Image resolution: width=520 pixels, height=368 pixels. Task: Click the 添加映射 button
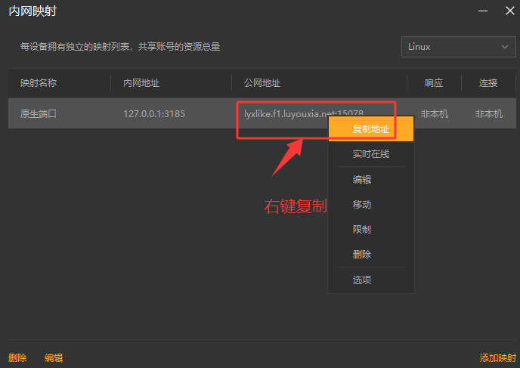498,357
